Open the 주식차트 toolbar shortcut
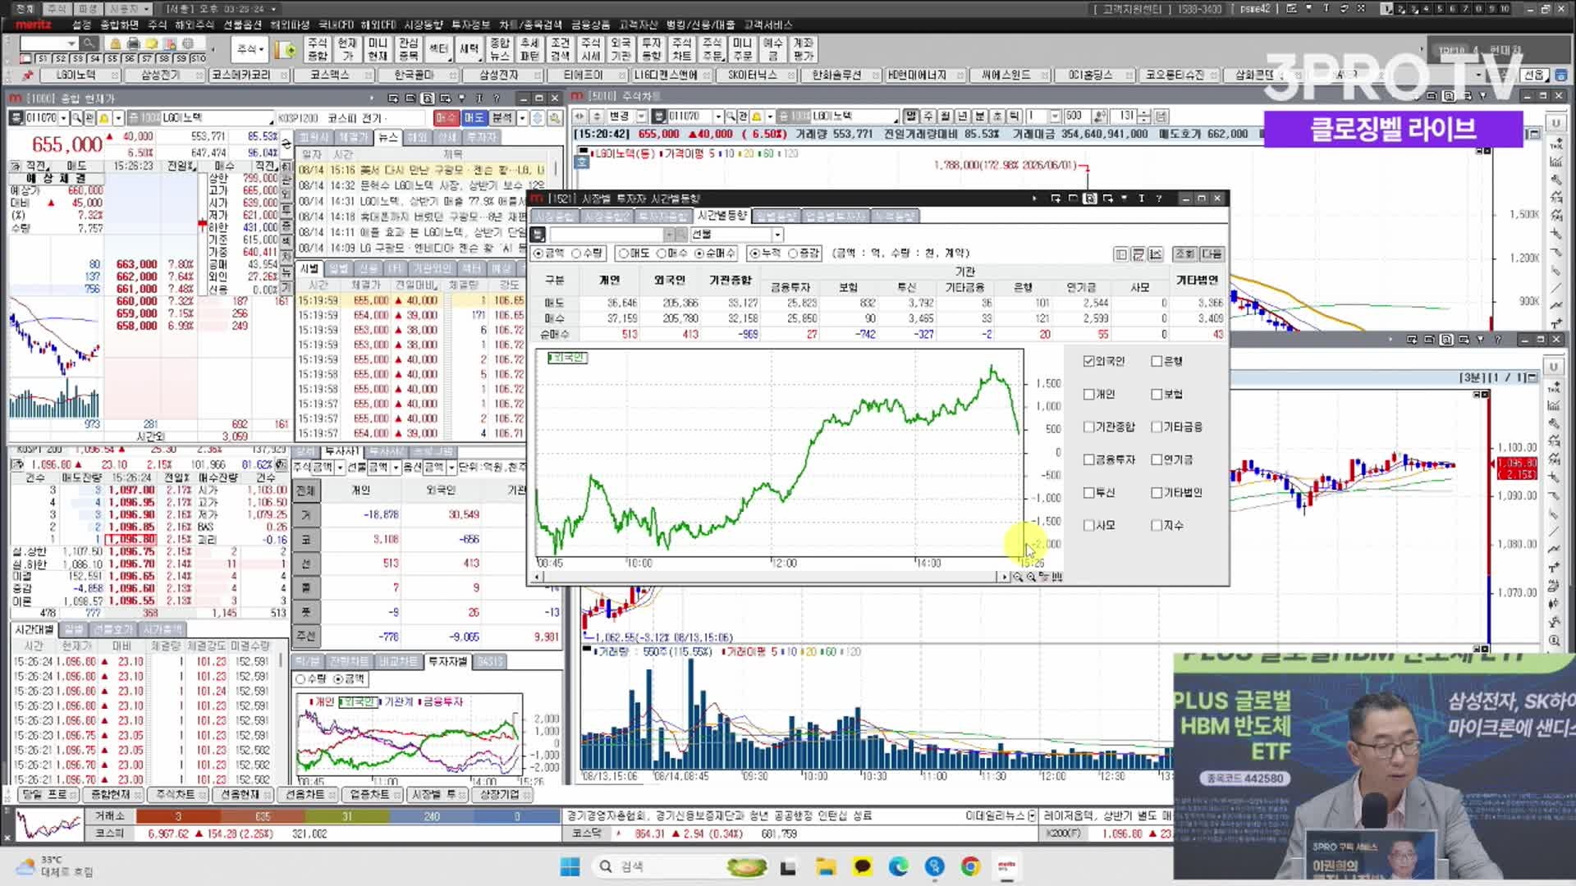The height and width of the screenshot is (886, 1576). pos(681,49)
